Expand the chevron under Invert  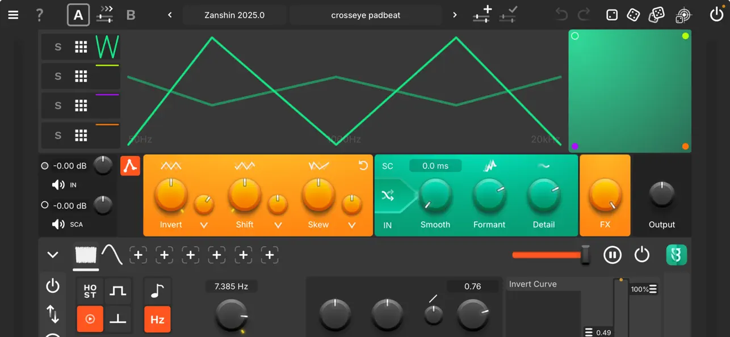[x=204, y=225]
